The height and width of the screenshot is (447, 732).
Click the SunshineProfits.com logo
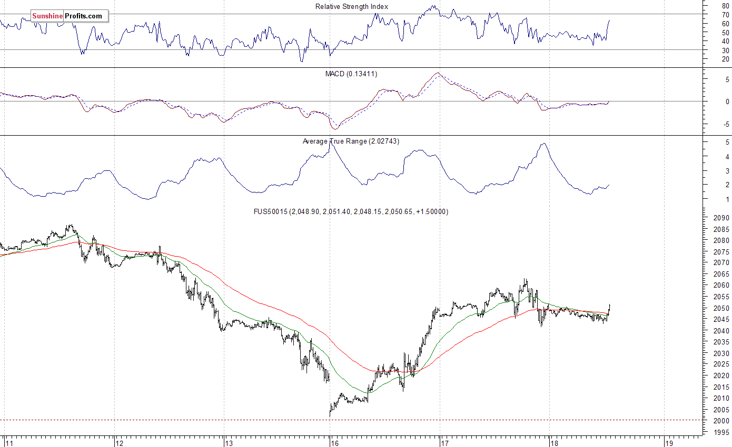coord(70,16)
